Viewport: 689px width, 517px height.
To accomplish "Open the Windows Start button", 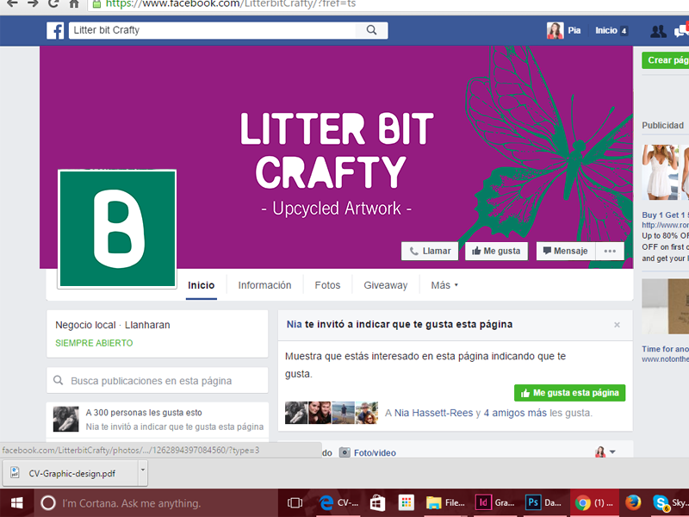I will click(16, 503).
